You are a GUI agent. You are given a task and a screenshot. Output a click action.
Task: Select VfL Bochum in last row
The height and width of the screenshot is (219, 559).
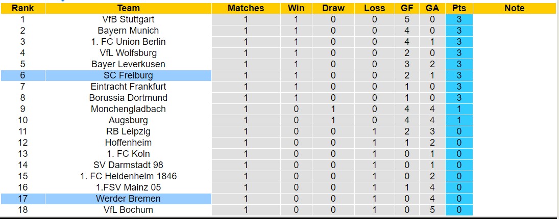[x=128, y=210]
